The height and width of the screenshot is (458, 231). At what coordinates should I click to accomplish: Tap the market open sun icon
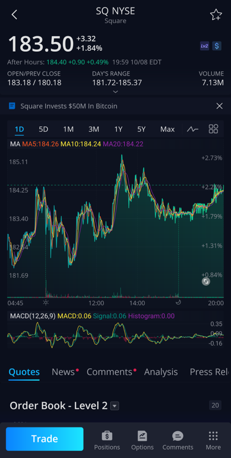click(46, 303)
